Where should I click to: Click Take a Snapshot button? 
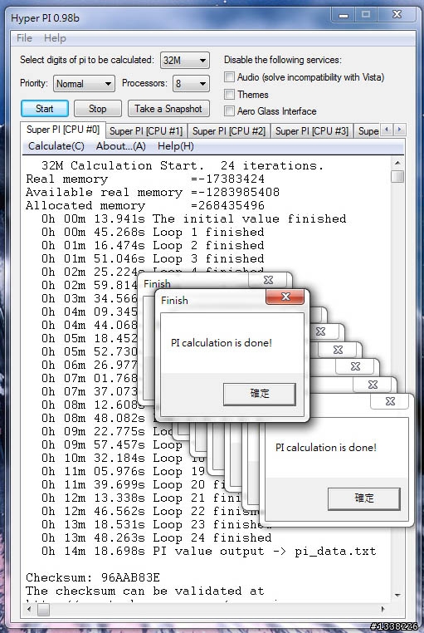(x=168, y=109)
